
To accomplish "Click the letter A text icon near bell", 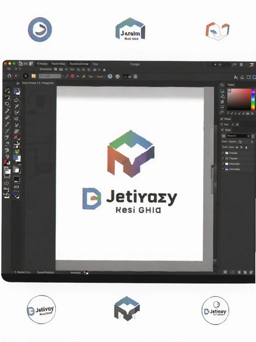I will (236, 77).
